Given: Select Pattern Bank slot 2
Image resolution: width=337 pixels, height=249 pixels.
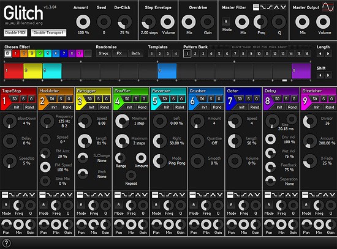Looking at the screenshot, I should click(195, 54).
